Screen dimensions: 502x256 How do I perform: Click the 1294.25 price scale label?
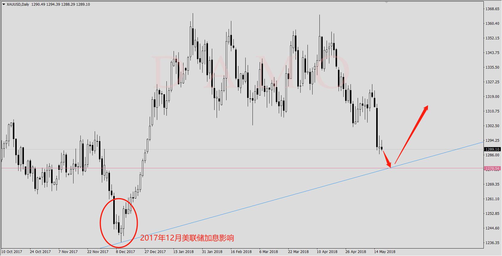point(492,141)
